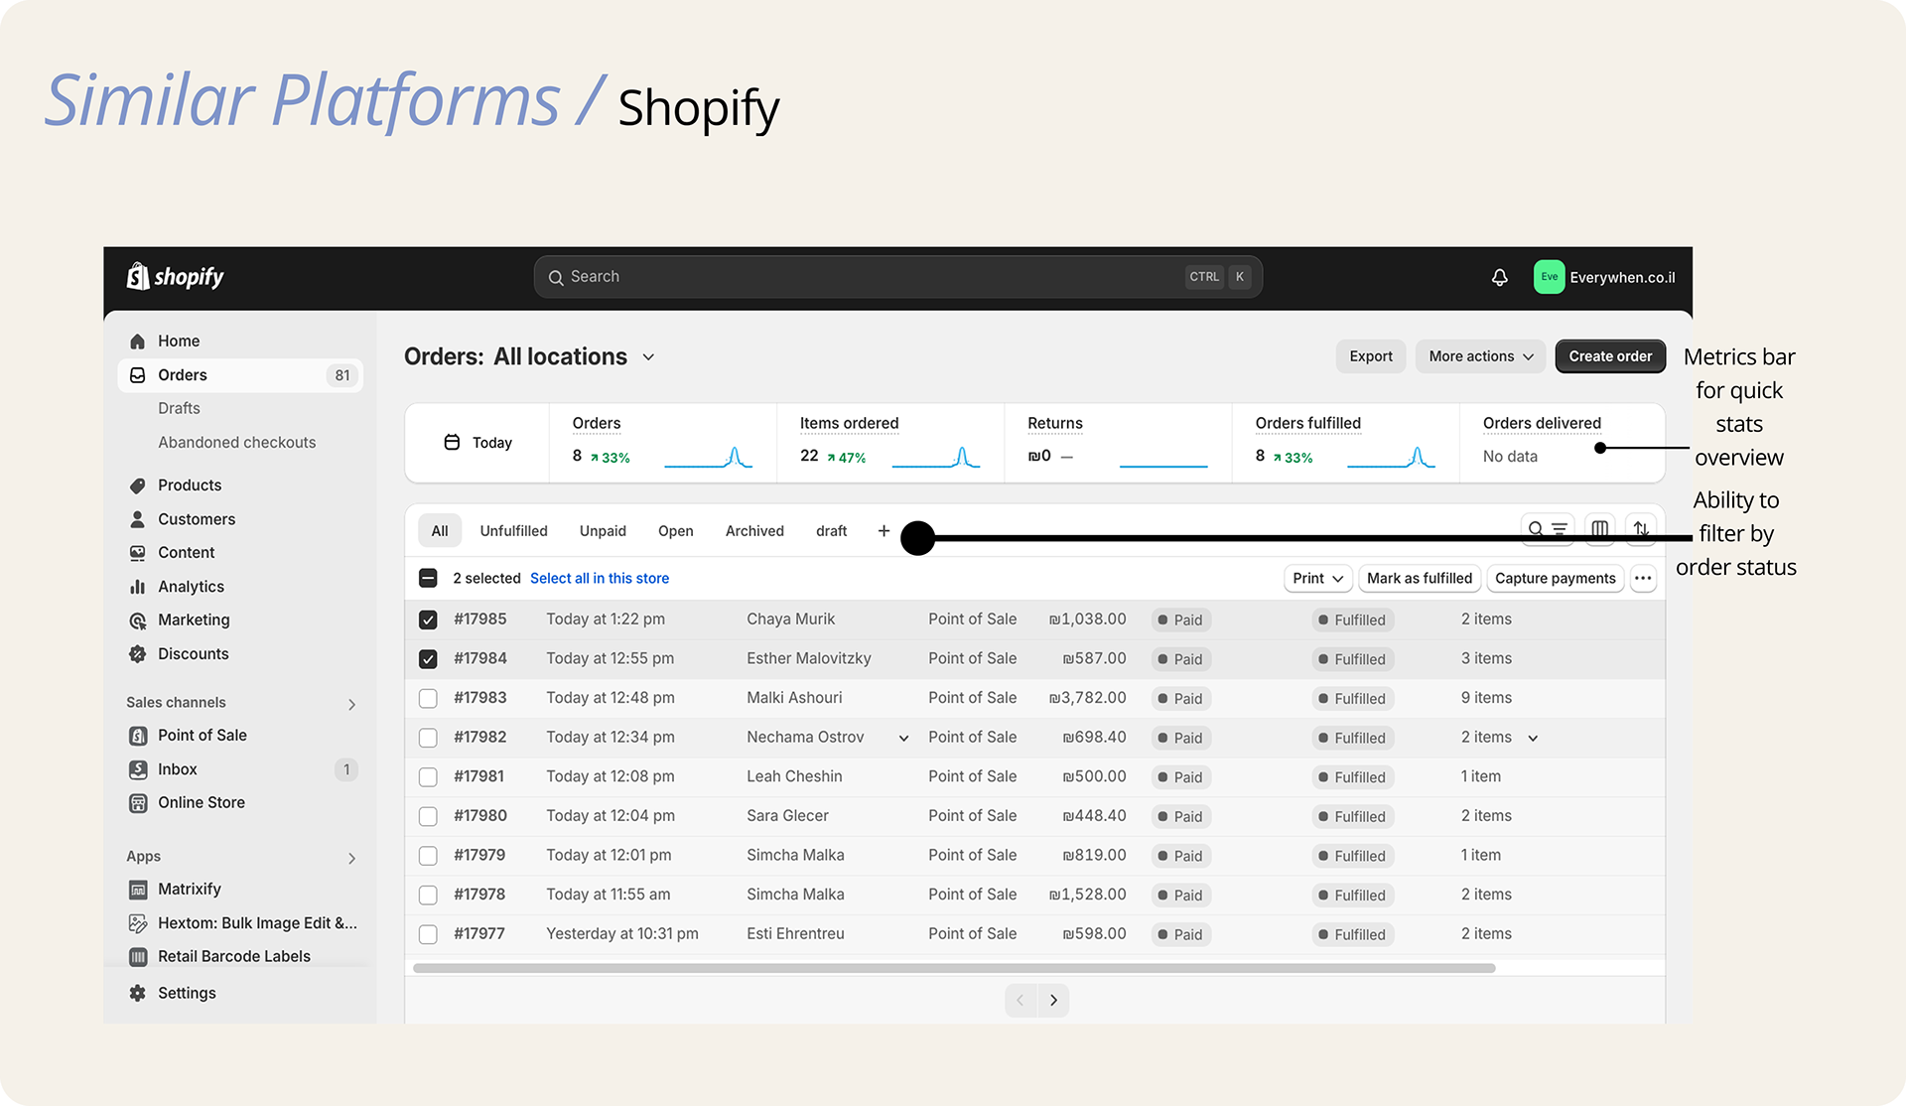Click the search and filter icon button
The width and height of the screenshot is (1906, 1106).
[x=1548, y=529]
